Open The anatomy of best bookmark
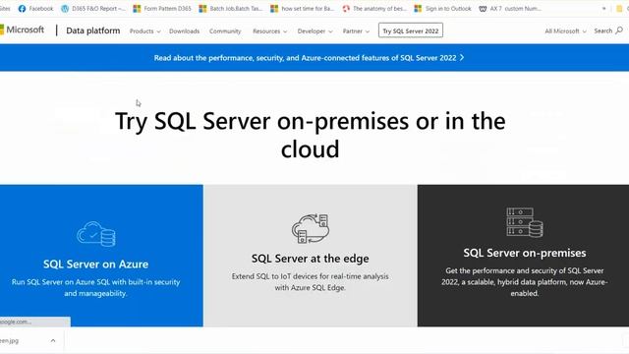 pos(374,9)
